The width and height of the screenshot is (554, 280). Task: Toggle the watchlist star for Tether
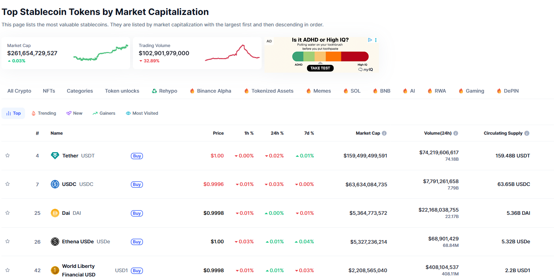click(x=8, y=155)
